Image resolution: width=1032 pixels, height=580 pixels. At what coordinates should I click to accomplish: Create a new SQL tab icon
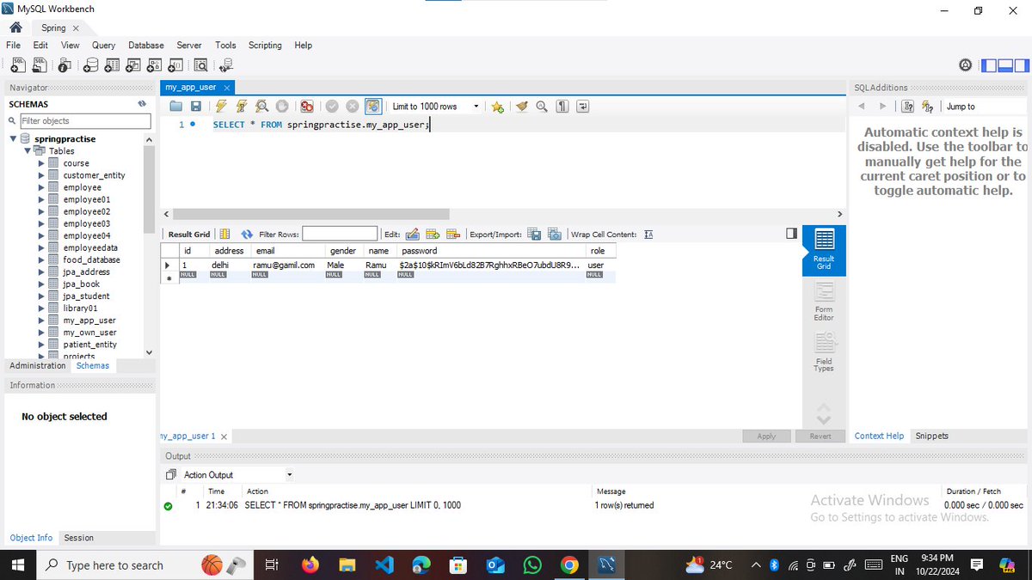click(17, 64)
